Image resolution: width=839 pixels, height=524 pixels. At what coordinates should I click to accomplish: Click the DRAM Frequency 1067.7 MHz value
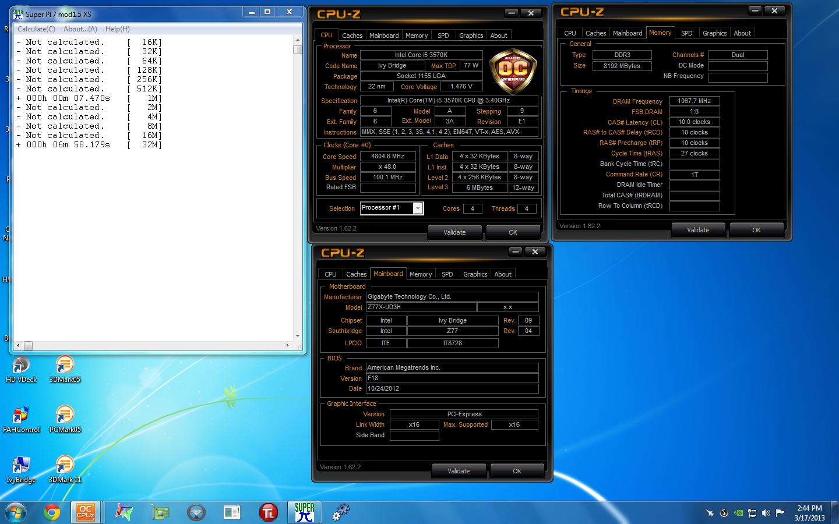point(694,101)
